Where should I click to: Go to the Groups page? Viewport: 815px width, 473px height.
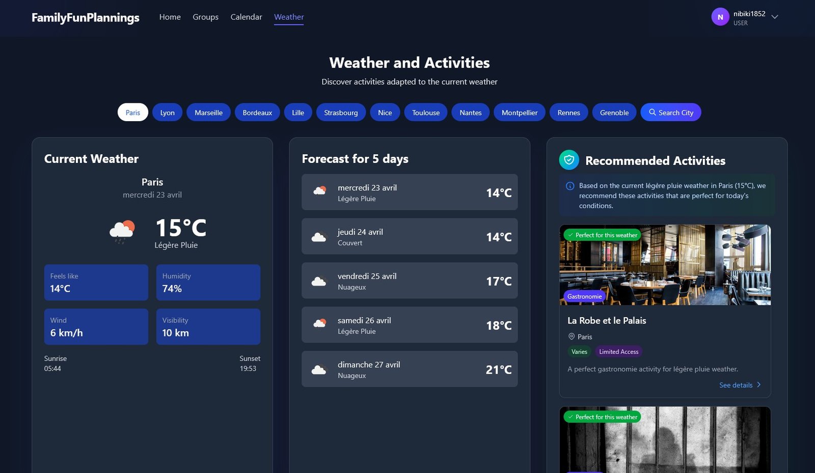pos(205,17)
